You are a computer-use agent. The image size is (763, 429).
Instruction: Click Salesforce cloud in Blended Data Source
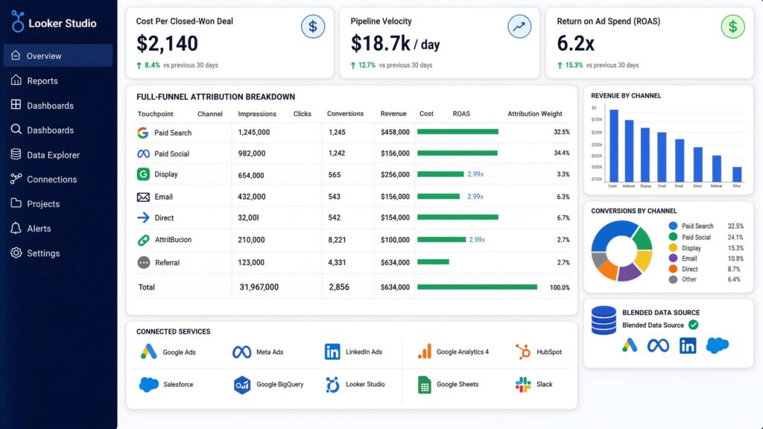point(718,346)
